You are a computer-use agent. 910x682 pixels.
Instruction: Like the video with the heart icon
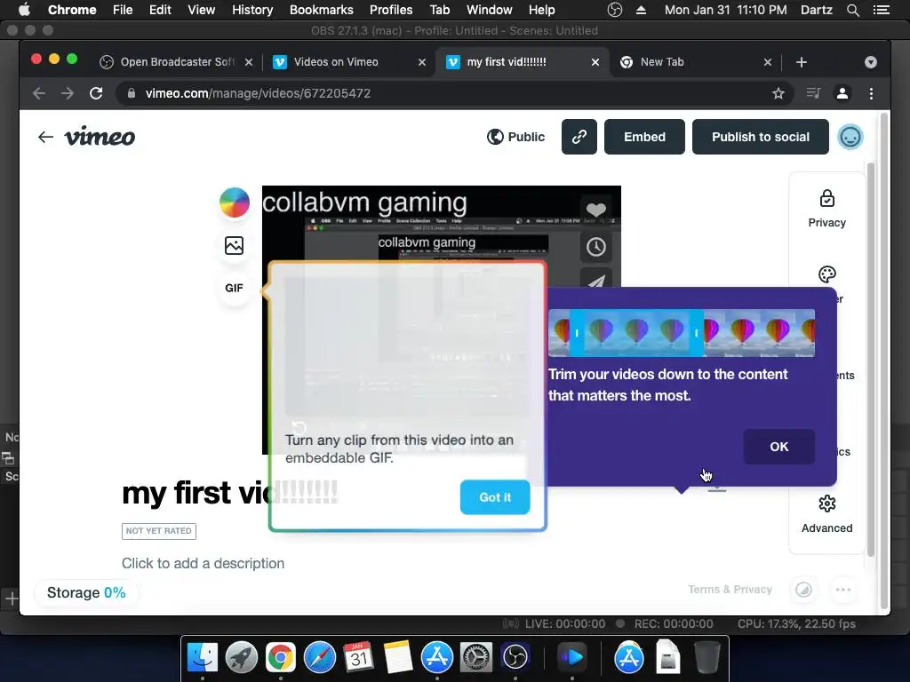click(596, 210)
